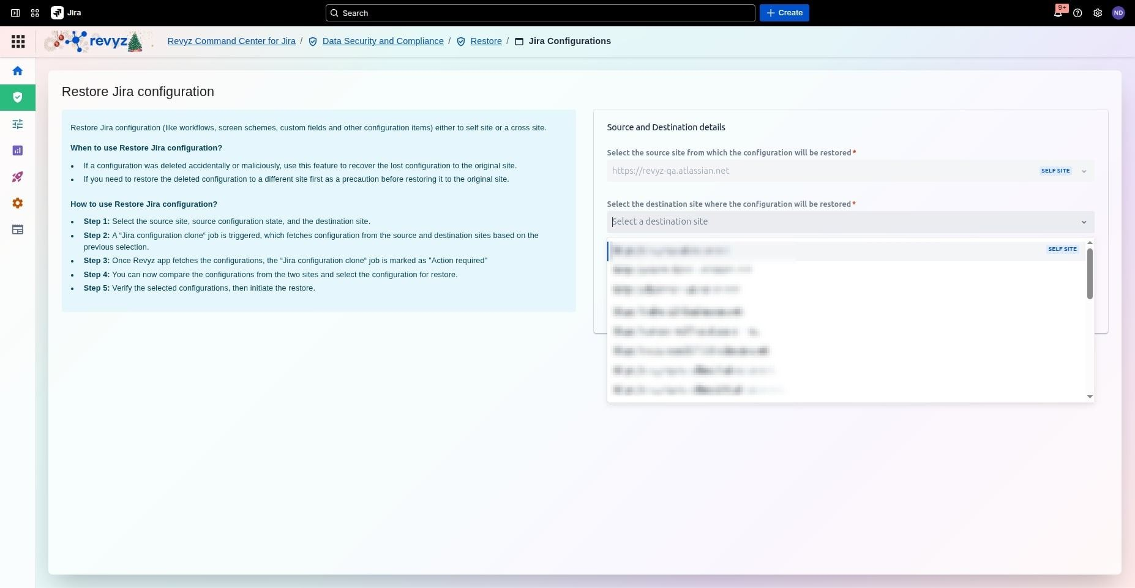The image size is (1135, 588).
Task: Click the blue Create button
Action: tap(784, 13)
